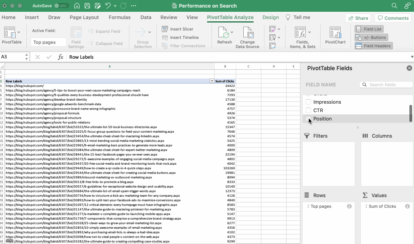Click the Undo arrow icon
The image size is (414, 244).
click(x=108, y=6)
